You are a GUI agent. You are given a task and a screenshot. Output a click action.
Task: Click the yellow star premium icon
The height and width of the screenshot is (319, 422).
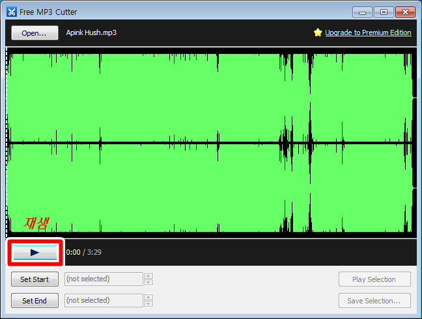tap(318, 32)
